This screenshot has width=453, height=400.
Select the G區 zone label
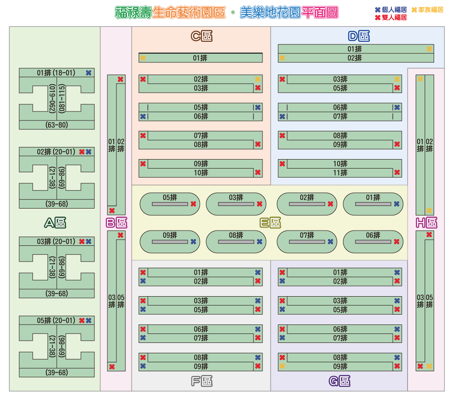click(339, 381)
